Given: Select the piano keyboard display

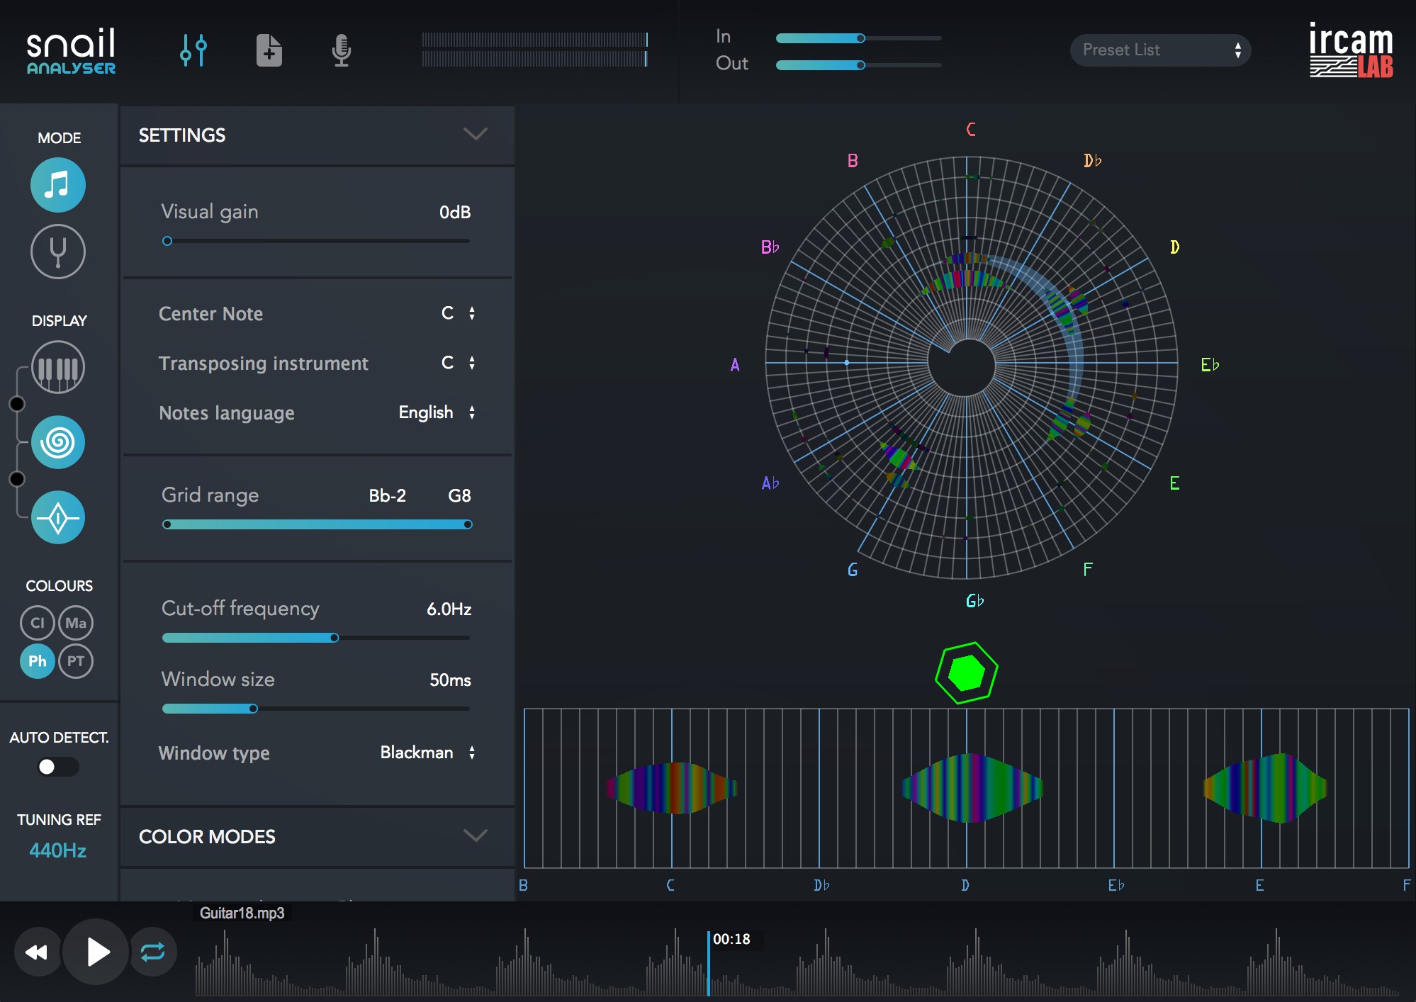Looking at the screenshot, I should [x=57, y=367].
